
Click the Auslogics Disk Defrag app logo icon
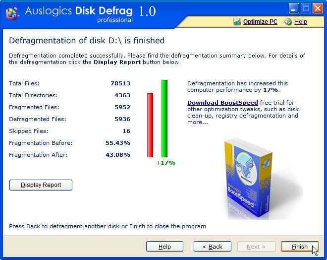pos(12,13)
